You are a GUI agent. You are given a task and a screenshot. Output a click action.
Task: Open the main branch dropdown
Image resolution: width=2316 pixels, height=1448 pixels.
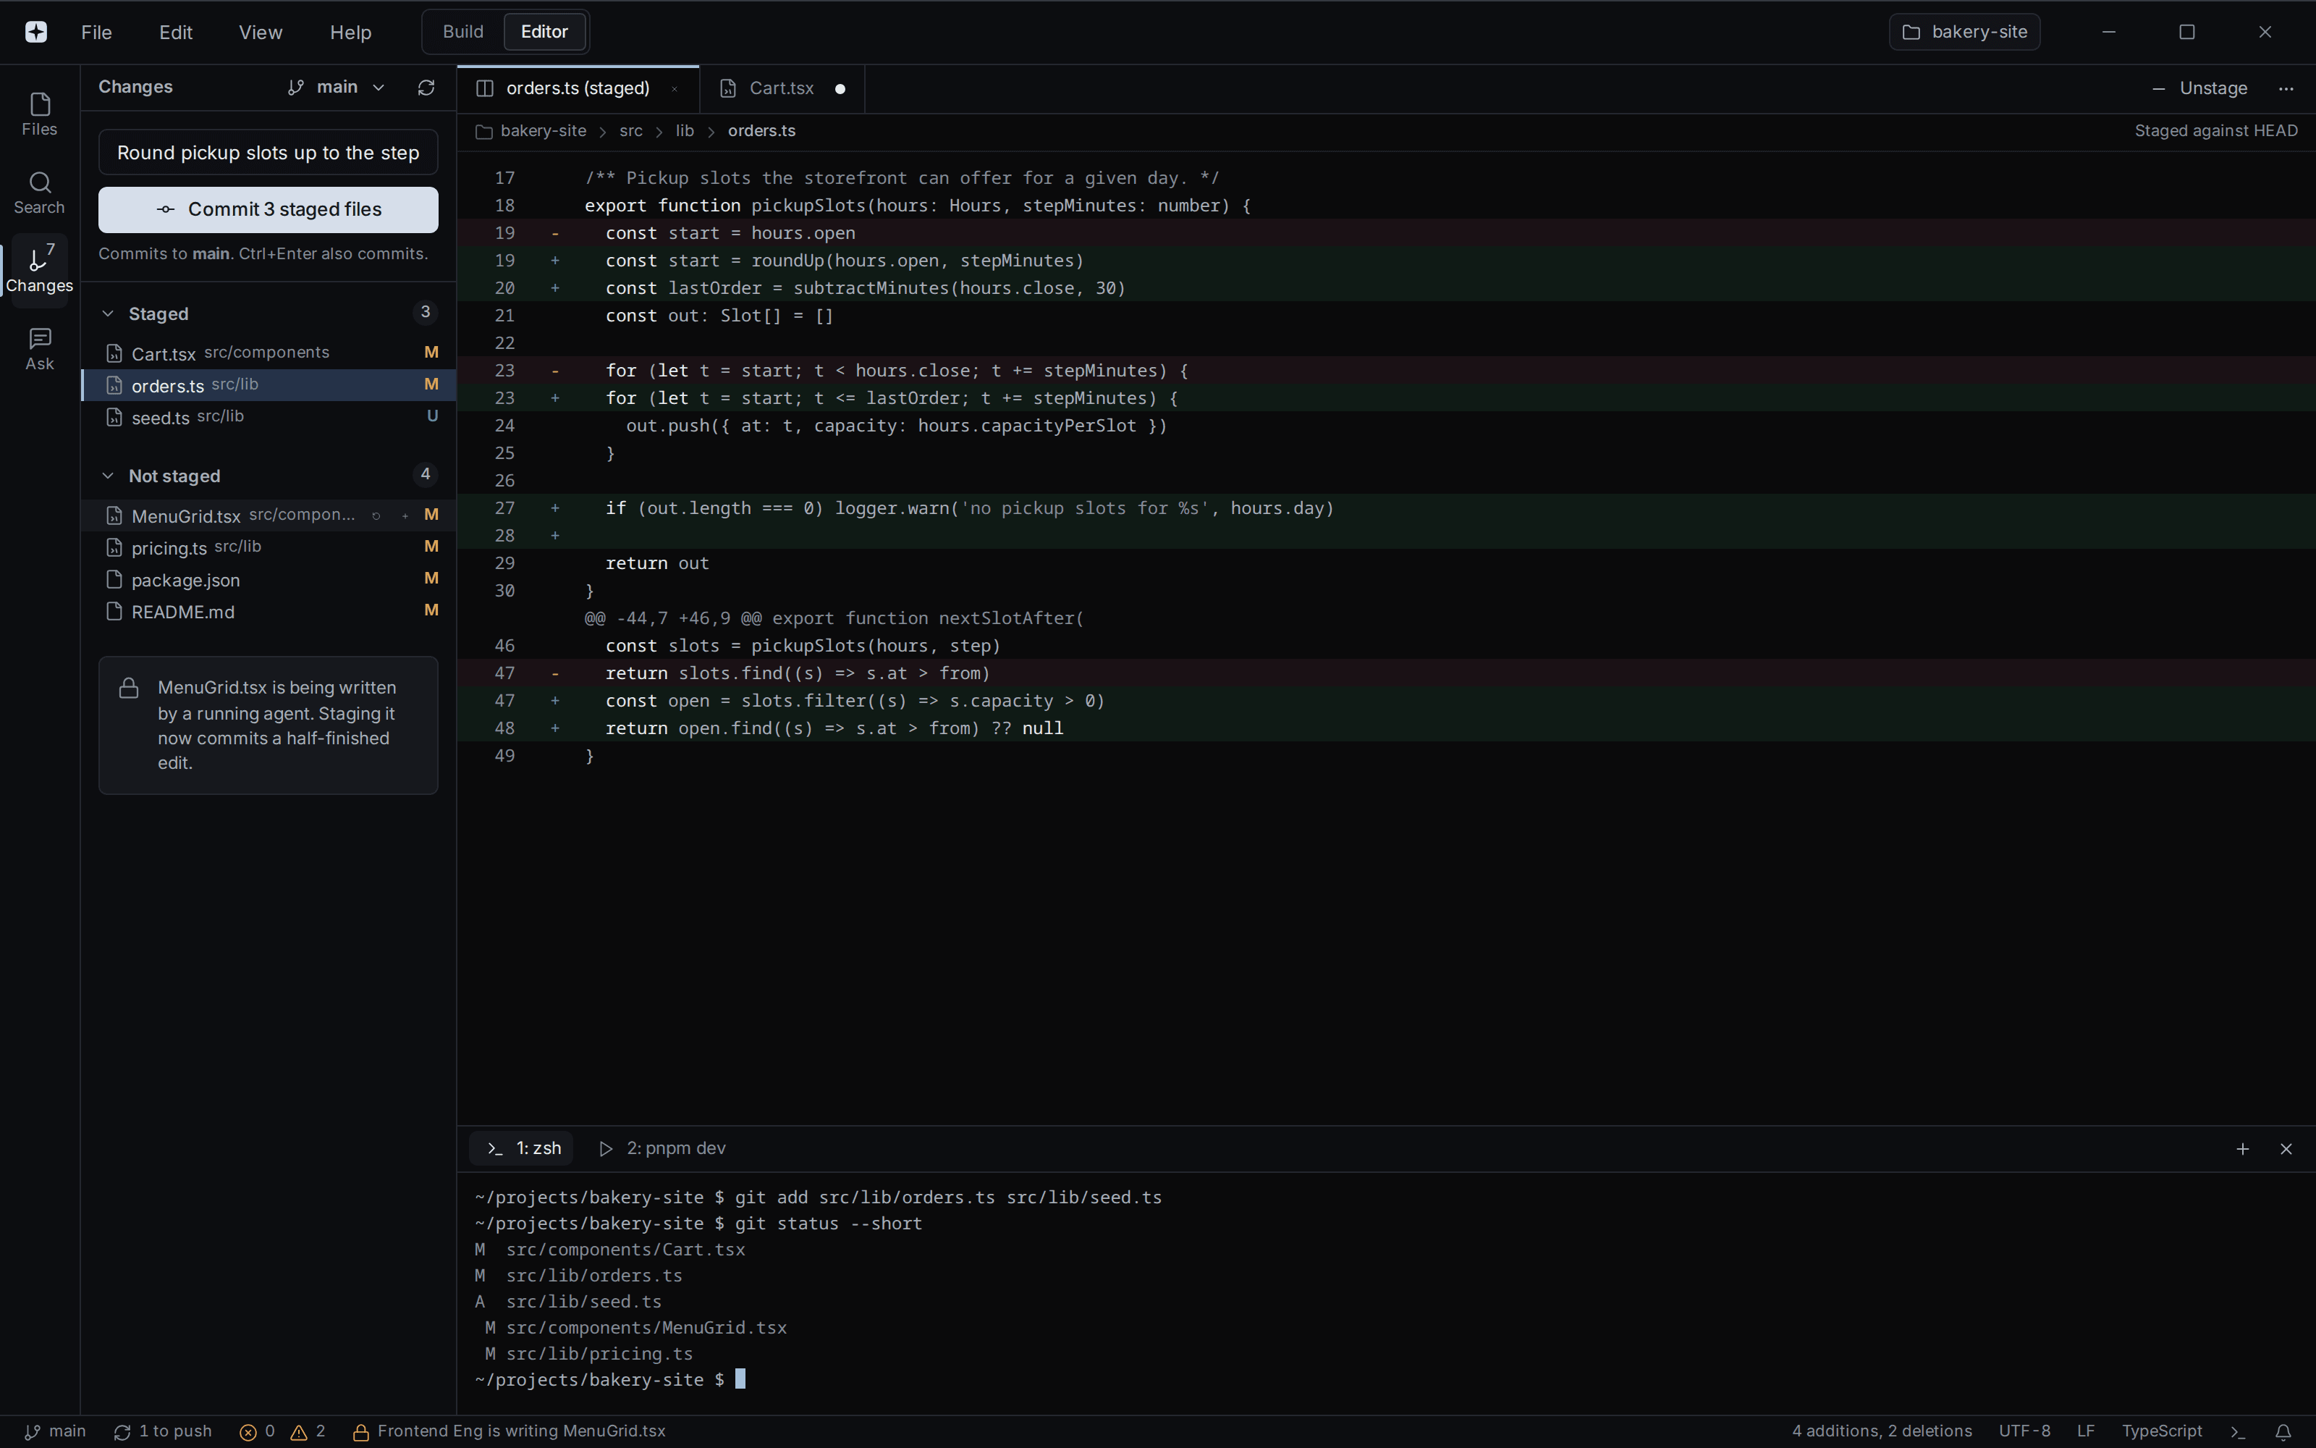click(x=336, y=87)
